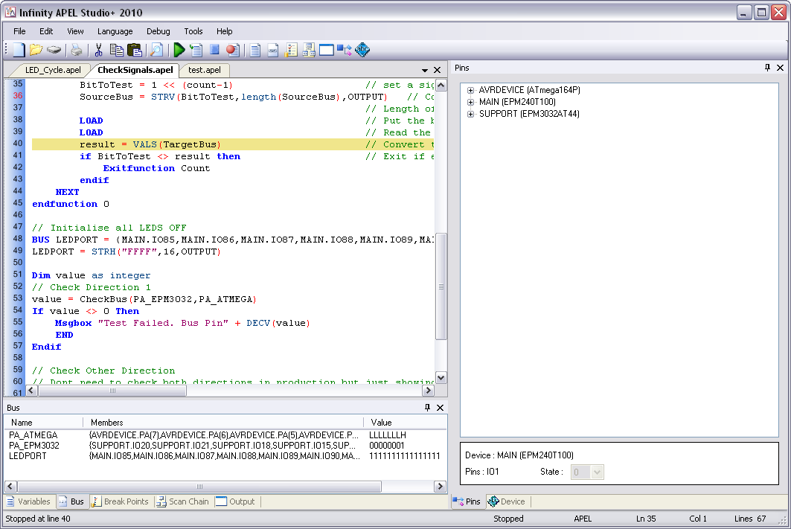Switch to the LED_Cycle.apel tab

[x=53, y=70]
